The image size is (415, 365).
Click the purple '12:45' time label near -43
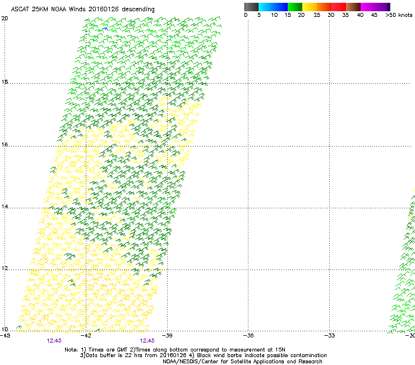pos(54,341)
